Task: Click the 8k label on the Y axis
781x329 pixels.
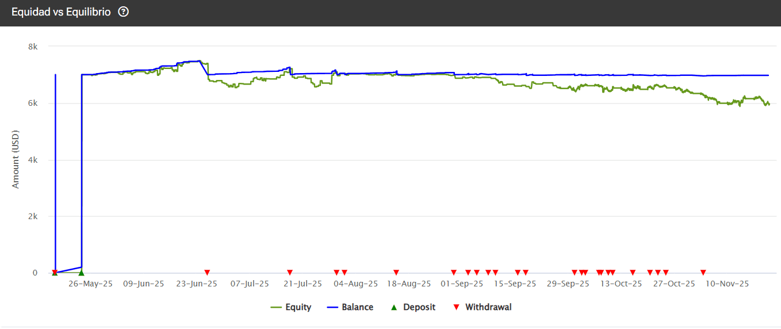Action: click(33, 47)
